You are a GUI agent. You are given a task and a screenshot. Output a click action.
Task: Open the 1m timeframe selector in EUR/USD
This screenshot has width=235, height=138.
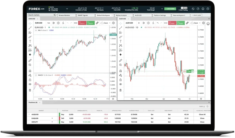point(49,23)
